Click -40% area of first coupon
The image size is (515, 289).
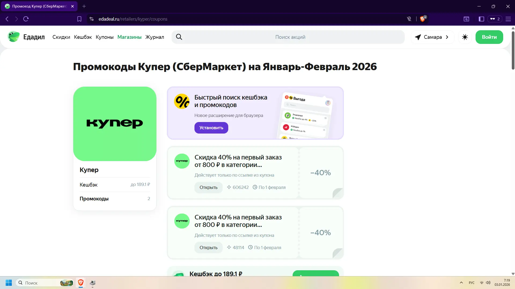click(321, 173)
